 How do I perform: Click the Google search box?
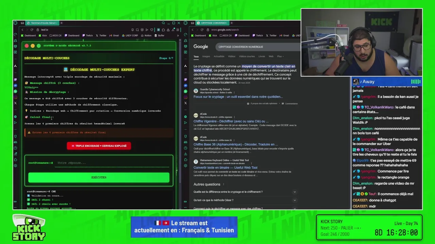coord(258,47)
